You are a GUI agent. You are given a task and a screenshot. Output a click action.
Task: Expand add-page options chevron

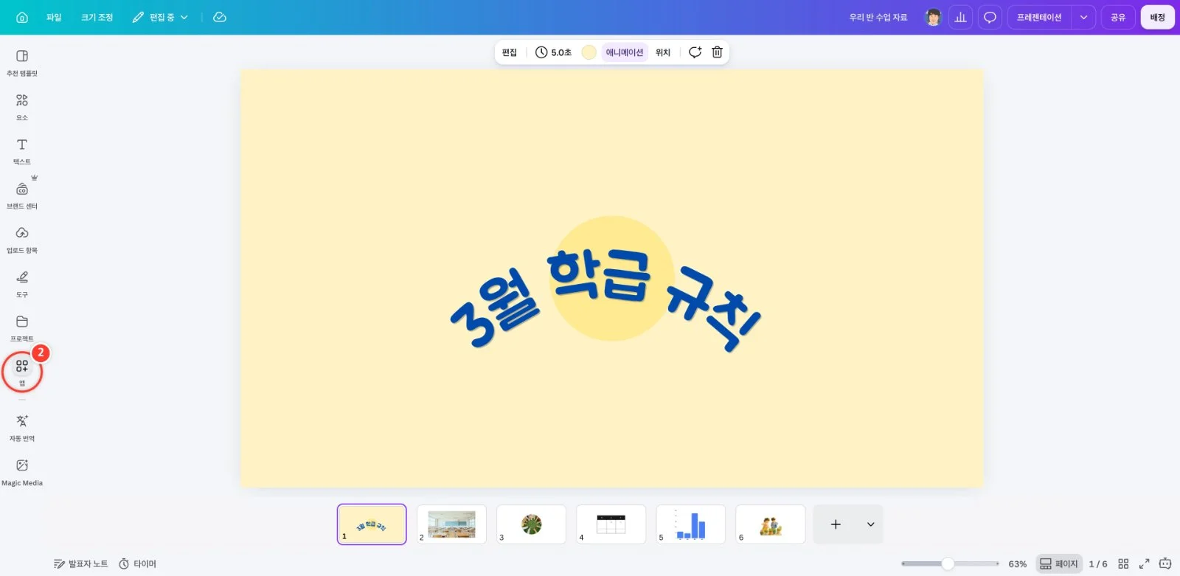click(x=870, y=524)
